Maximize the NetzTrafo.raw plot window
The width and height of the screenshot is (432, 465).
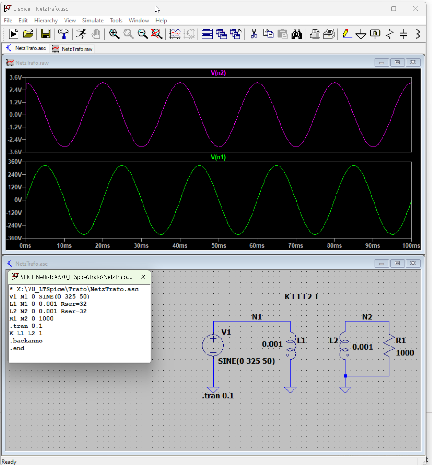[397, 63]
